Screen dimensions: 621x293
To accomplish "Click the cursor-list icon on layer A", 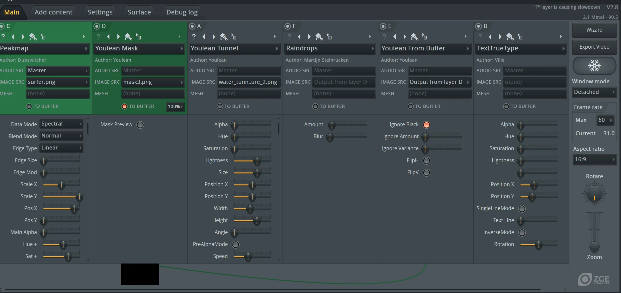I will tap(234, 37).
